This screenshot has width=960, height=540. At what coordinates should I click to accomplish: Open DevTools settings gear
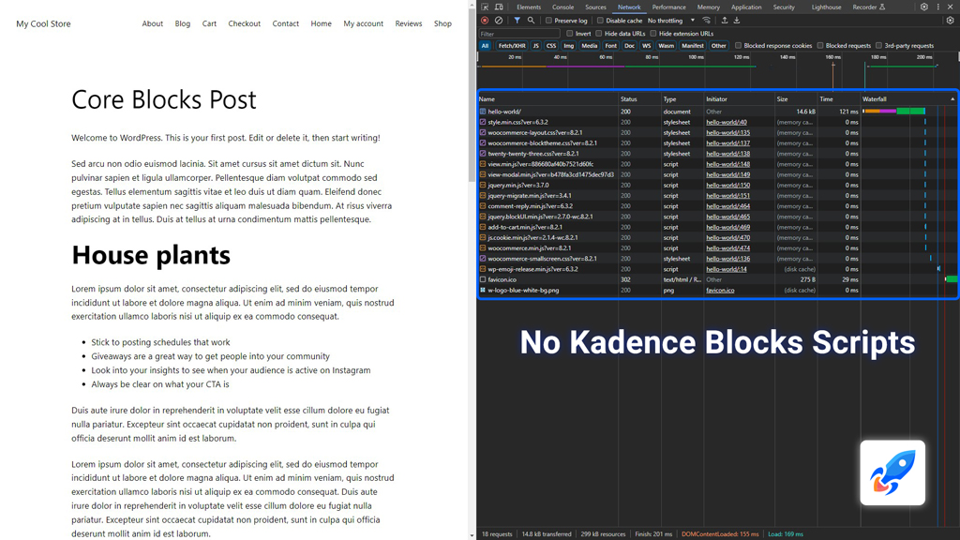[923, 7]
